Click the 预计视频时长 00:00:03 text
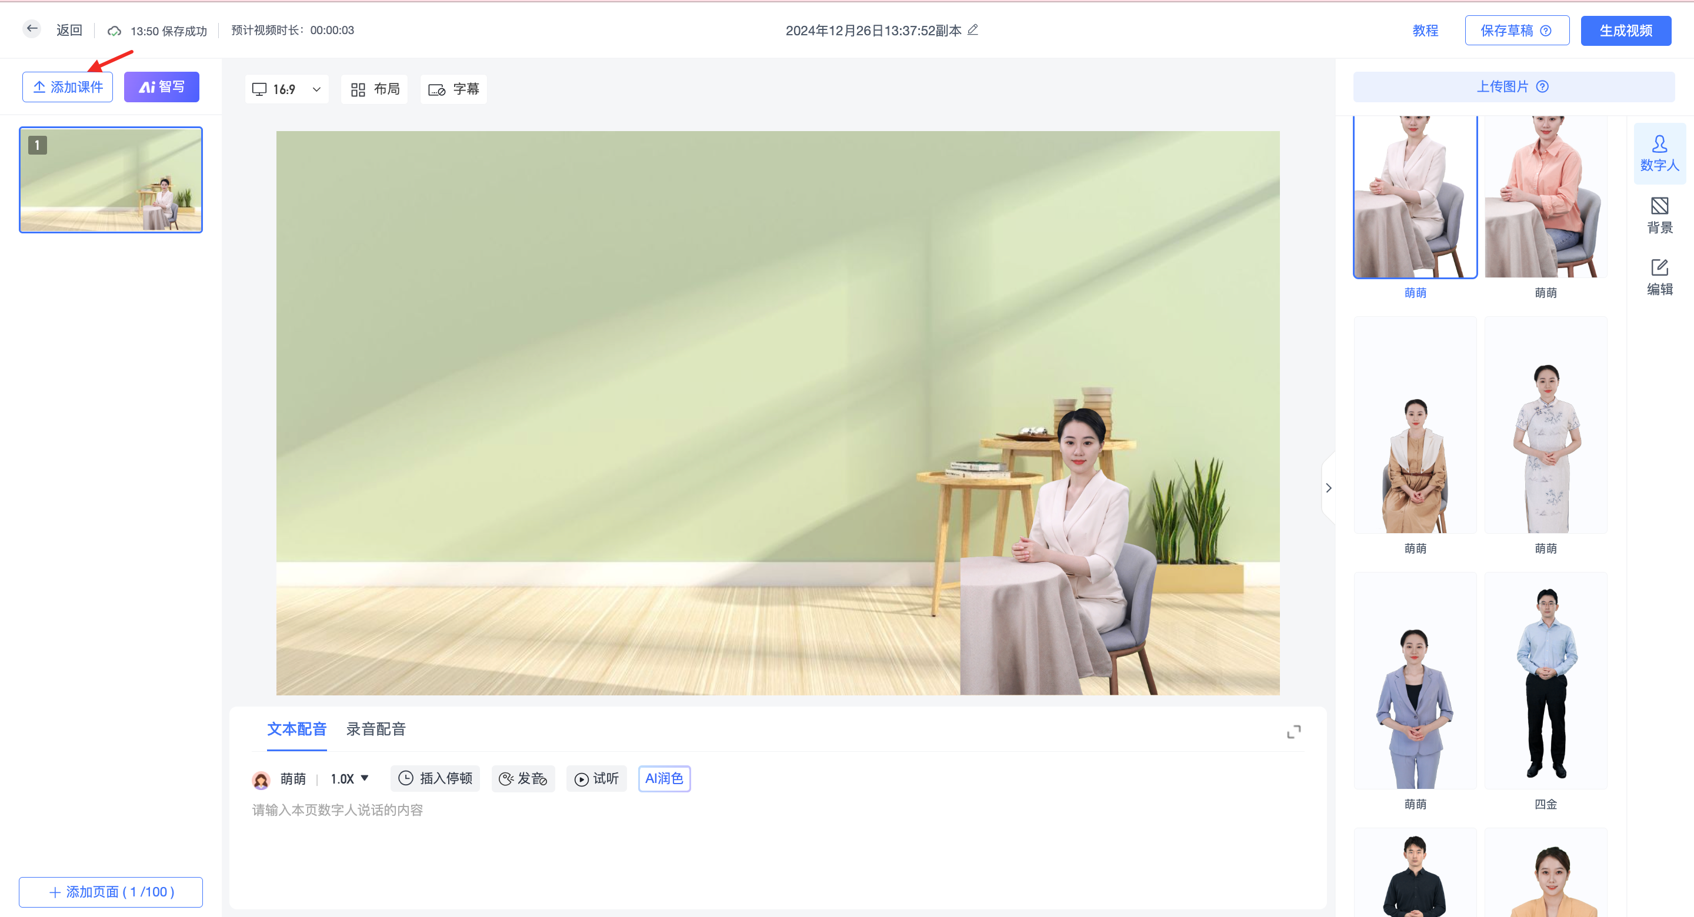This screenshot has height=917, width=1694. [293, 30]
